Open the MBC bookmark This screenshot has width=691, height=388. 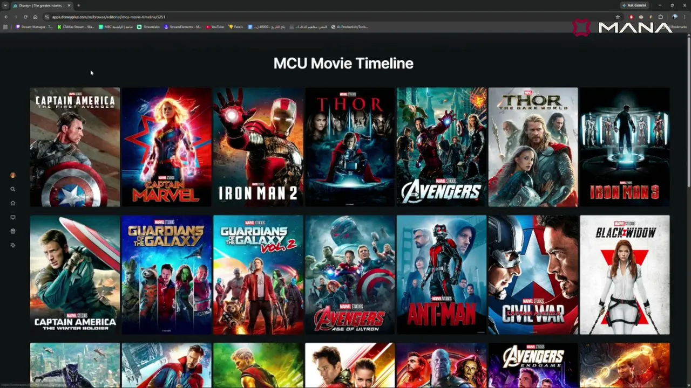116,27
